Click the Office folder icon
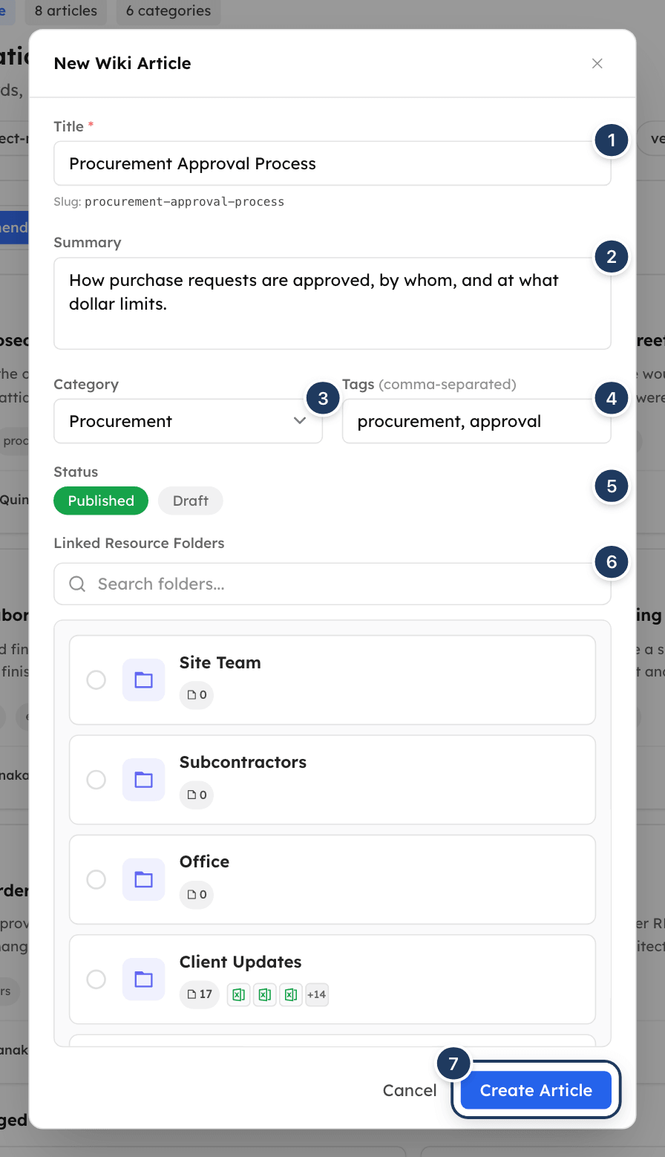This screenshot has width=665, height=1157. tap(143, 879)
